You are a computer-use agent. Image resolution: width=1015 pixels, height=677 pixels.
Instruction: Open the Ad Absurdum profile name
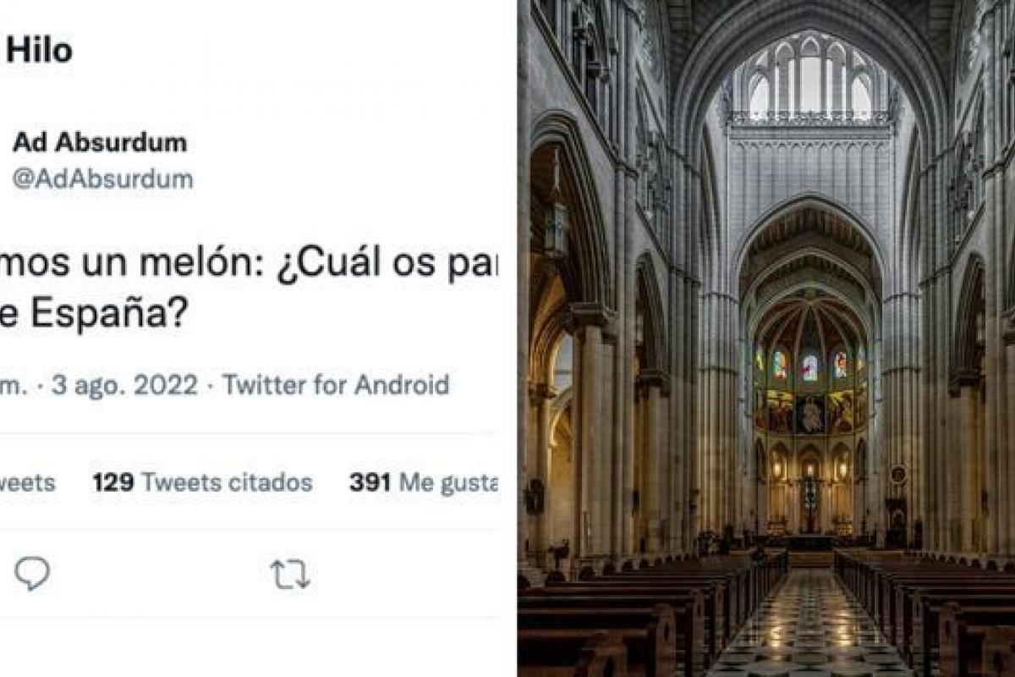(100, 143)
